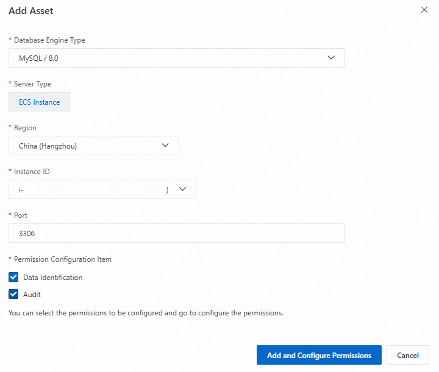Screen dimensions: 439x372
Task: Uncheck the Data Identification checkbox
Action: 14,277
